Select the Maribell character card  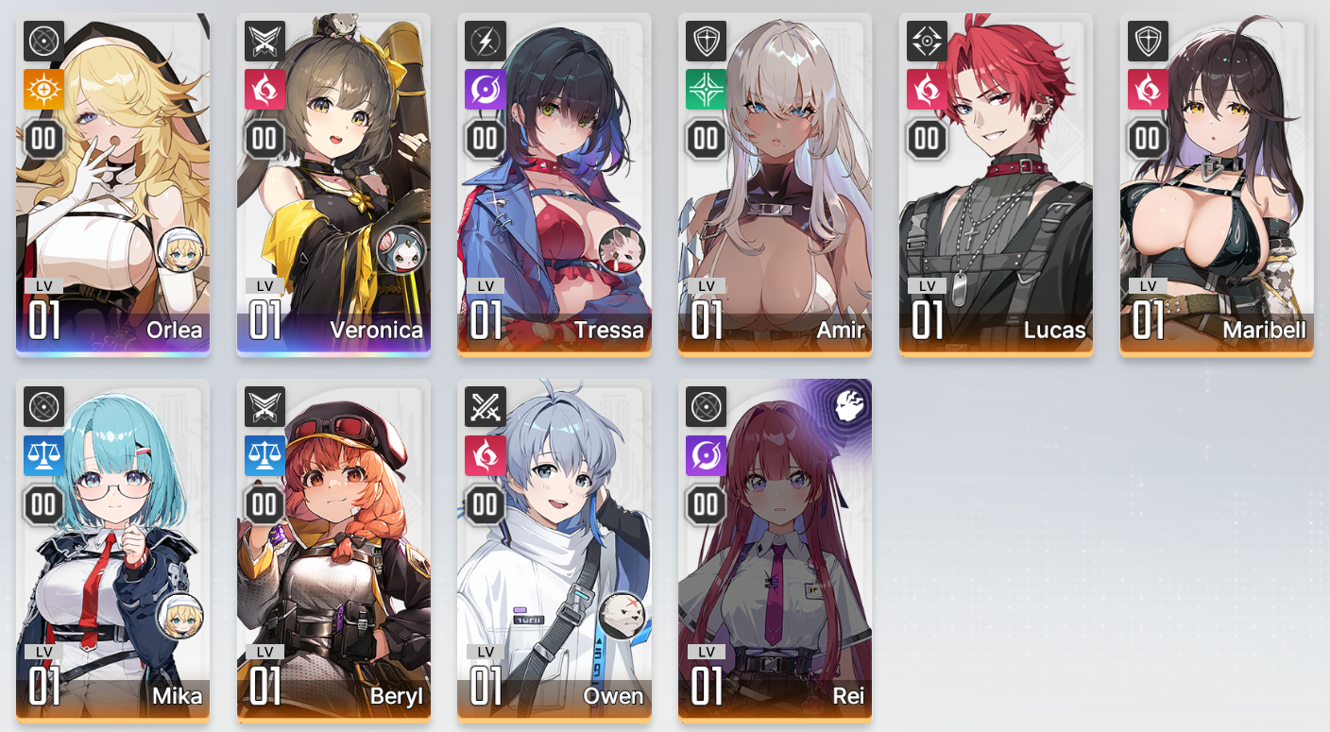(1217, 184)
